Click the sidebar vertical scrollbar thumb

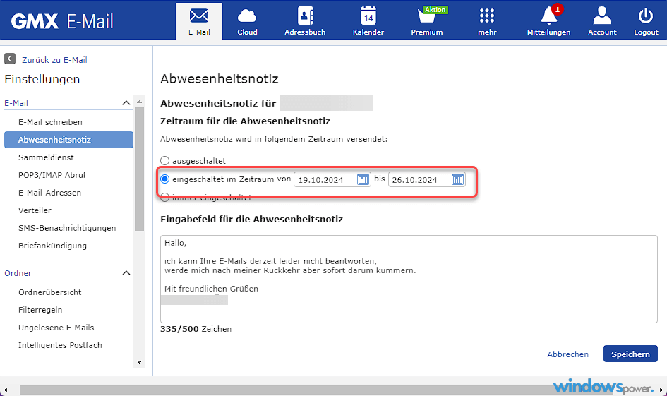point(139,169)
